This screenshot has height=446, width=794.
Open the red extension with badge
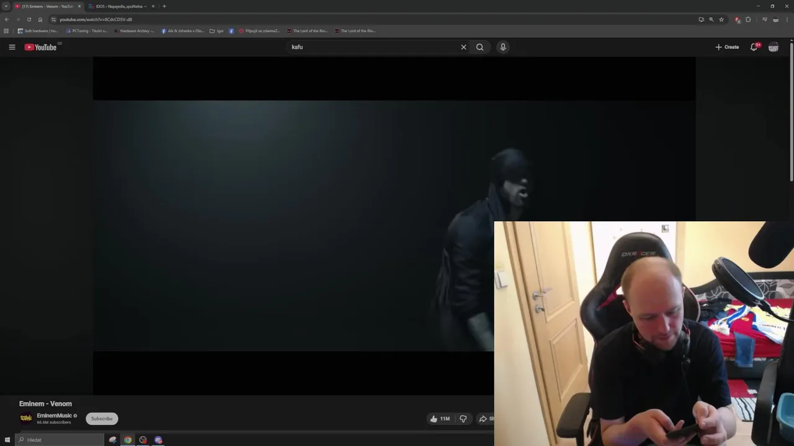(x=738, y=19)
